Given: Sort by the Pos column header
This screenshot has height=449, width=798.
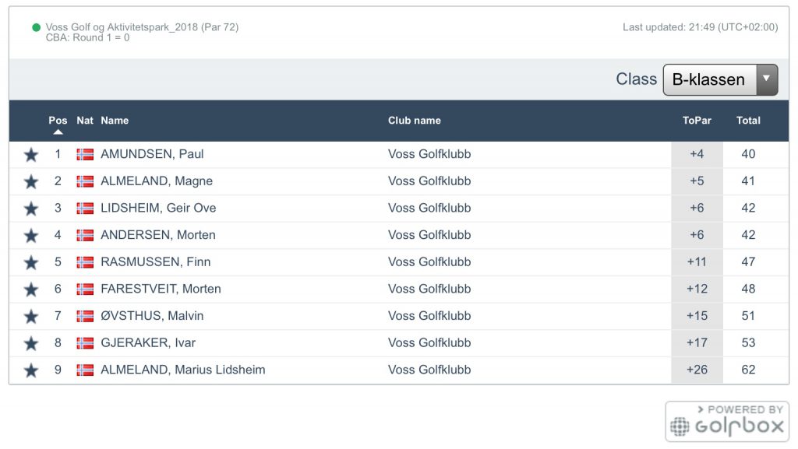Looking at the screenshot, I should click(x=58, y=121).
